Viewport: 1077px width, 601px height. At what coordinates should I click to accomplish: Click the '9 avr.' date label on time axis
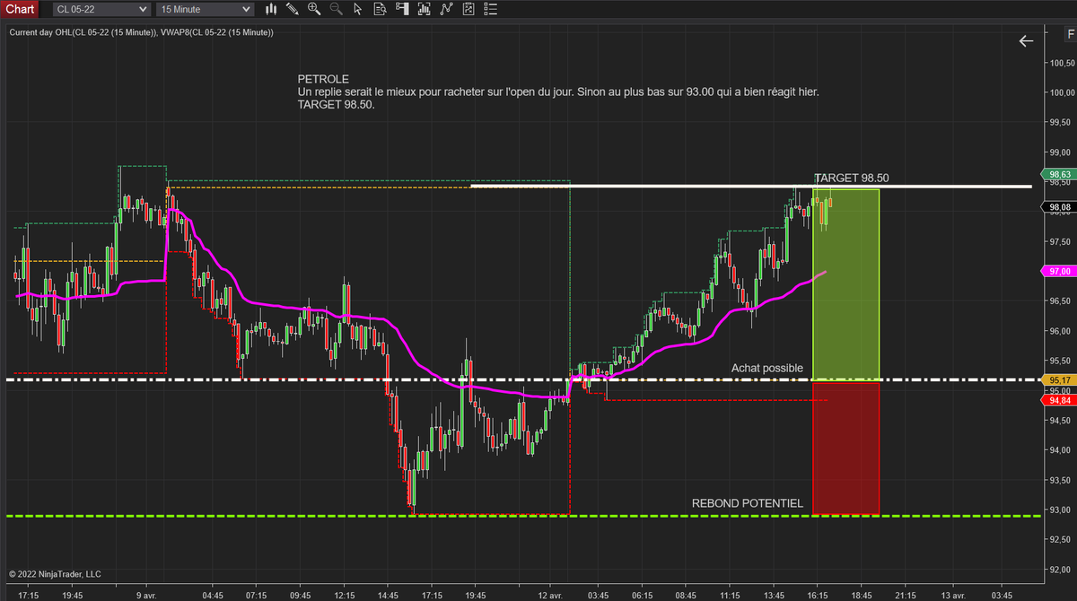(147, 594)
